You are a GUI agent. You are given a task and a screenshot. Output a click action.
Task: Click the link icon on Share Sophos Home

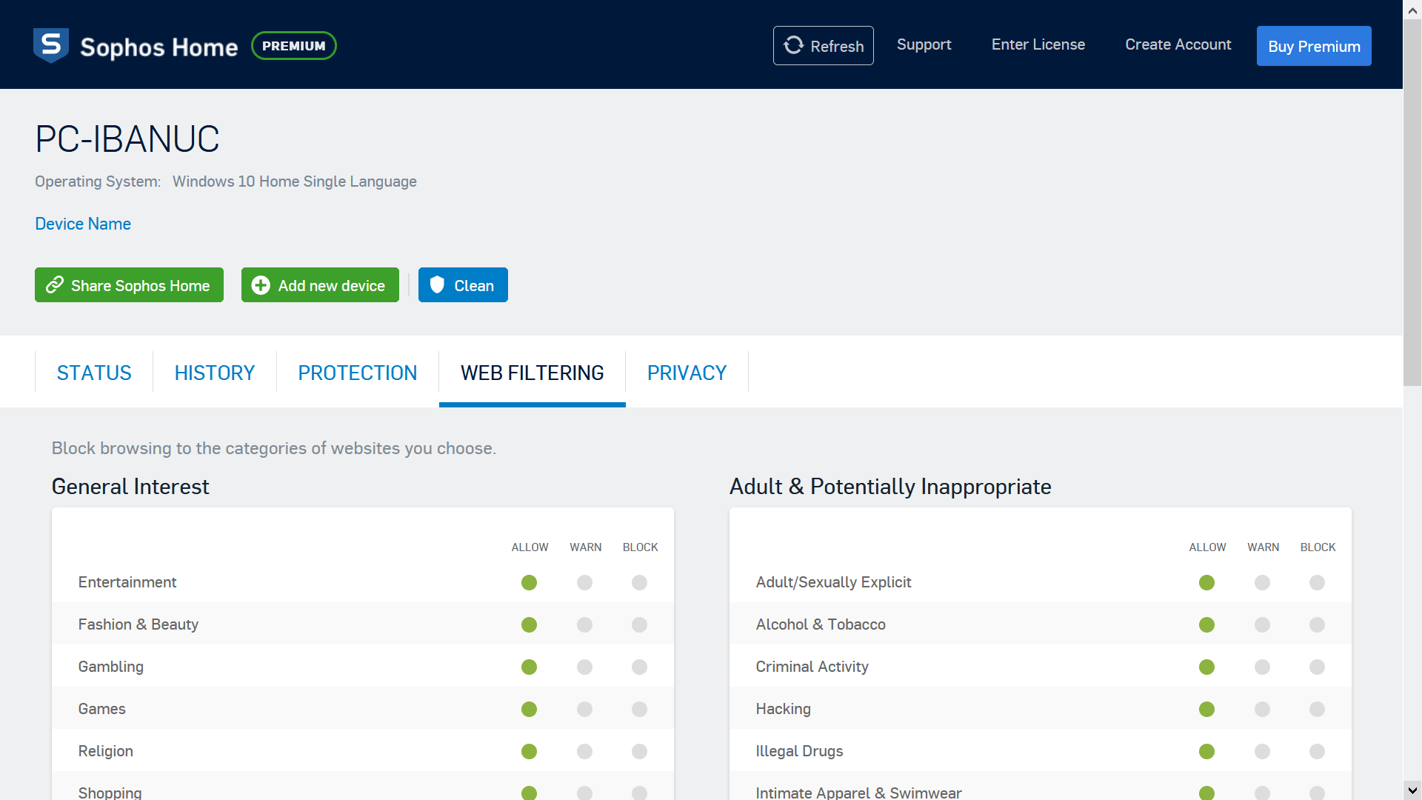click(55, 285)
